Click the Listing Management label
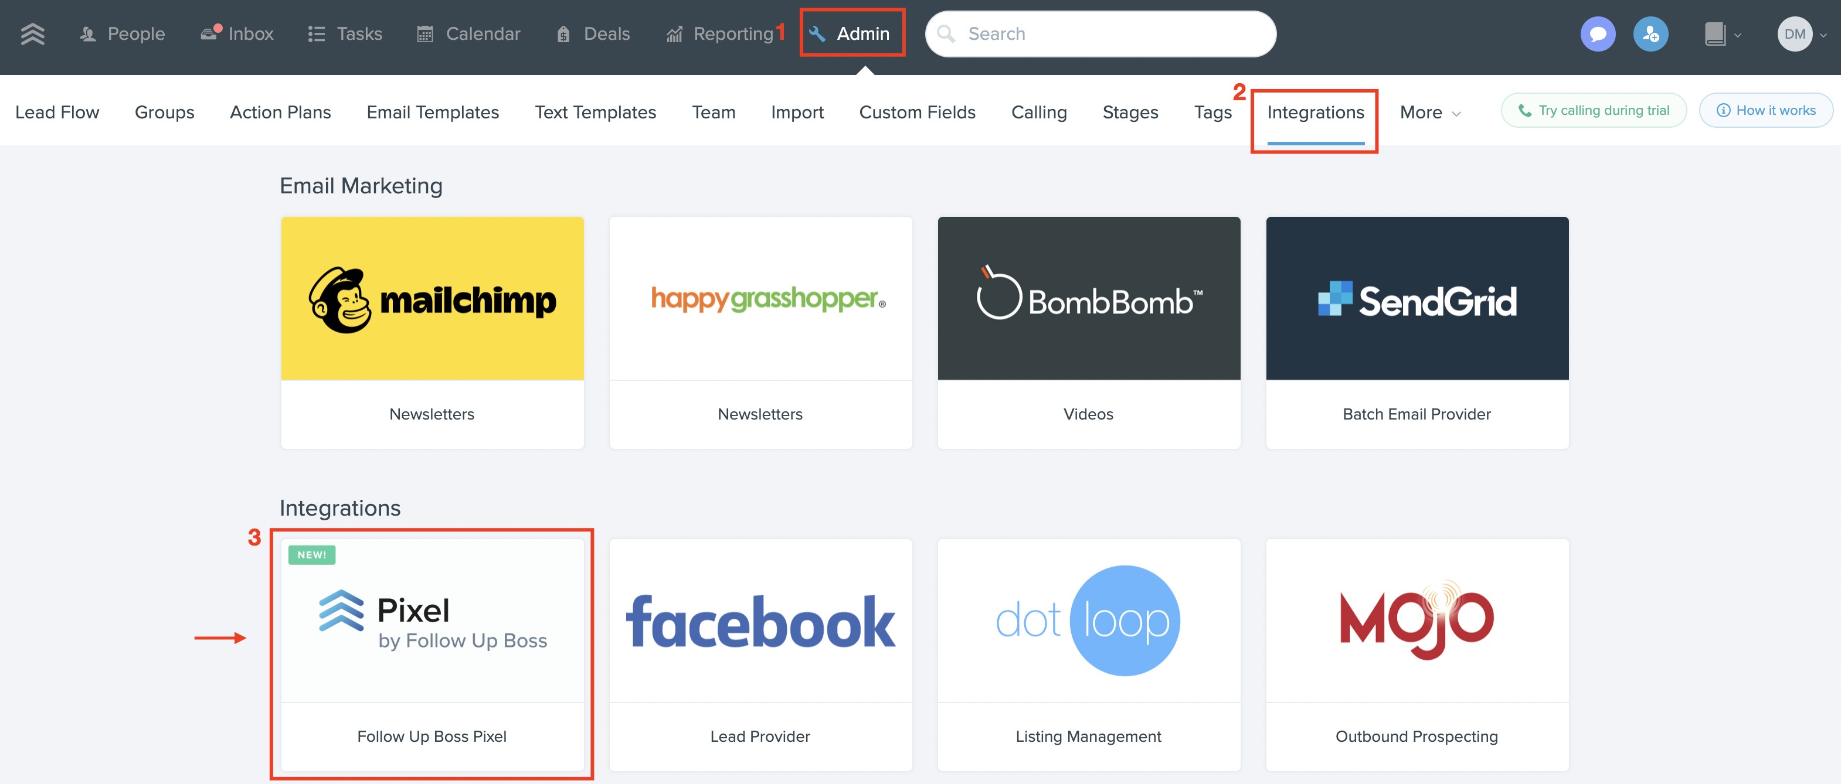1841x784 pixels. [x=1088, y=736]
